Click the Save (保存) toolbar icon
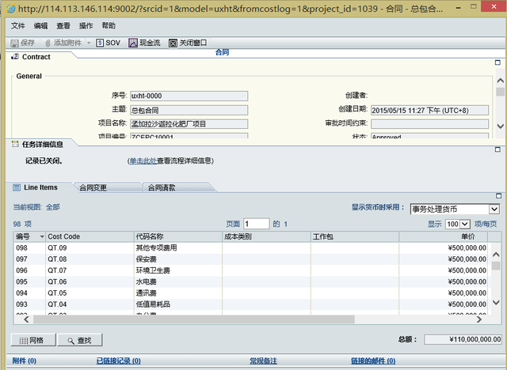Image resolution: width=507 pixels, height=370 pixels. [14, 43]
